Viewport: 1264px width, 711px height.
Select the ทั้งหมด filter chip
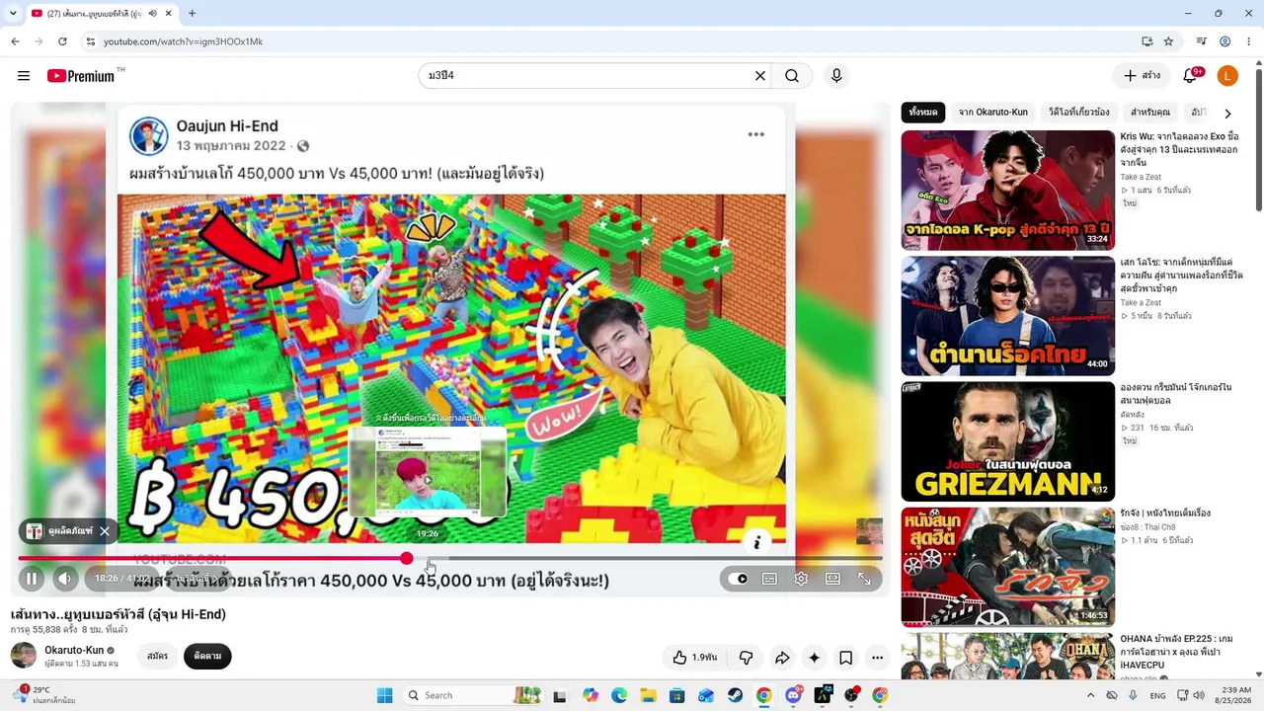[923, 113]
